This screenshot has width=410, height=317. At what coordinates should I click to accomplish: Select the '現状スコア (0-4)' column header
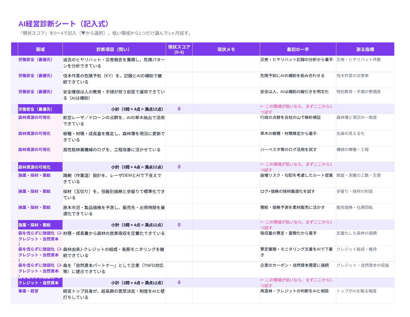(179, 49)
